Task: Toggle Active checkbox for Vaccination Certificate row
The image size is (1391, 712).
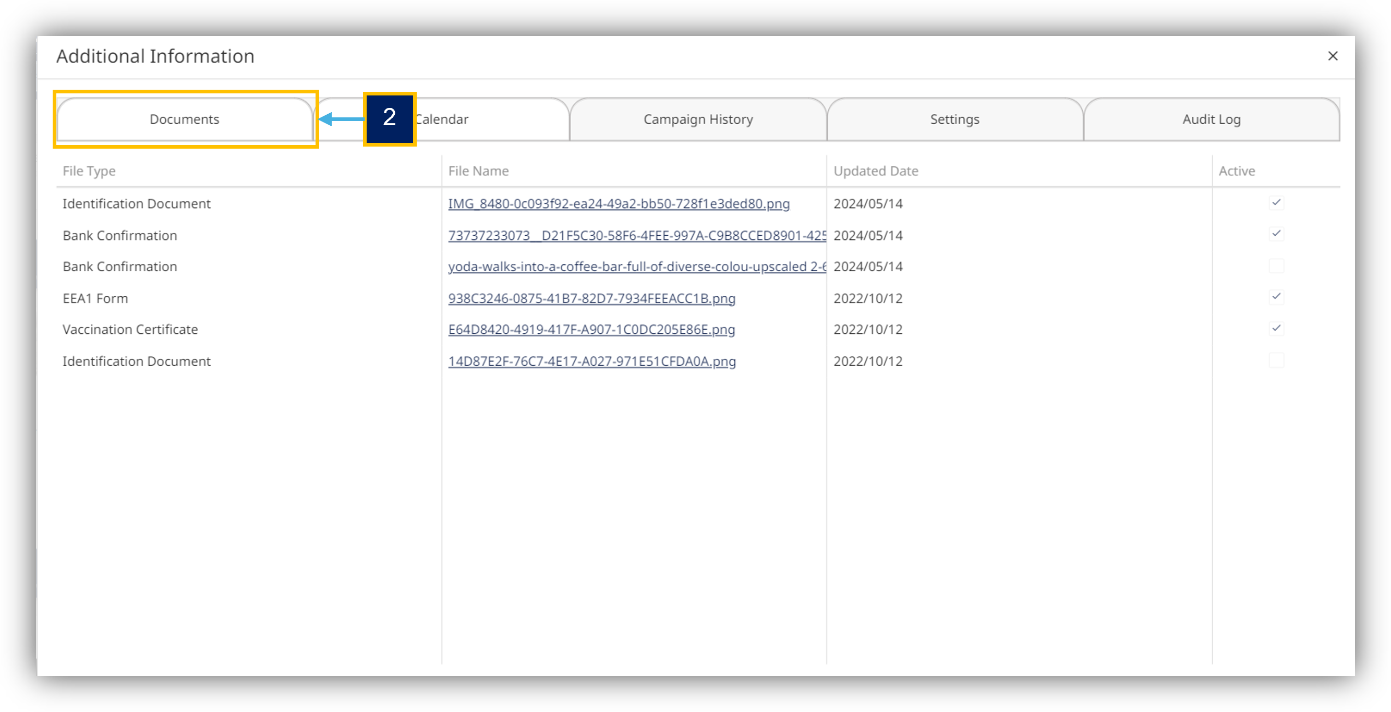Action: (x=1276, y=329)
